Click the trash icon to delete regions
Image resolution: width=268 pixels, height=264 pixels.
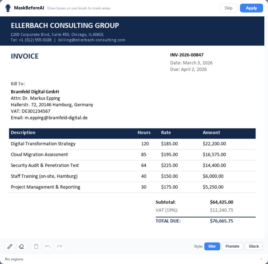click(36, 246)
